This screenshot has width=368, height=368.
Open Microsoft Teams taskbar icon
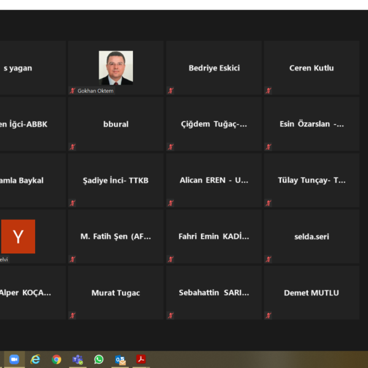coord(78,359)
